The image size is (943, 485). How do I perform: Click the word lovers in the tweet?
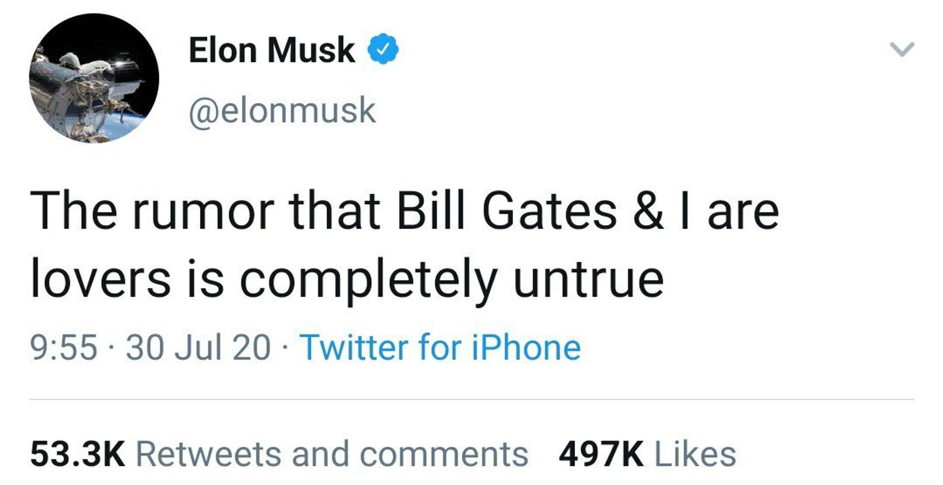click(100, 280)
